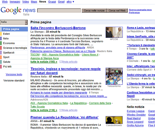Open Video in top navigation

pyautogui.click(x=25, y=2)
